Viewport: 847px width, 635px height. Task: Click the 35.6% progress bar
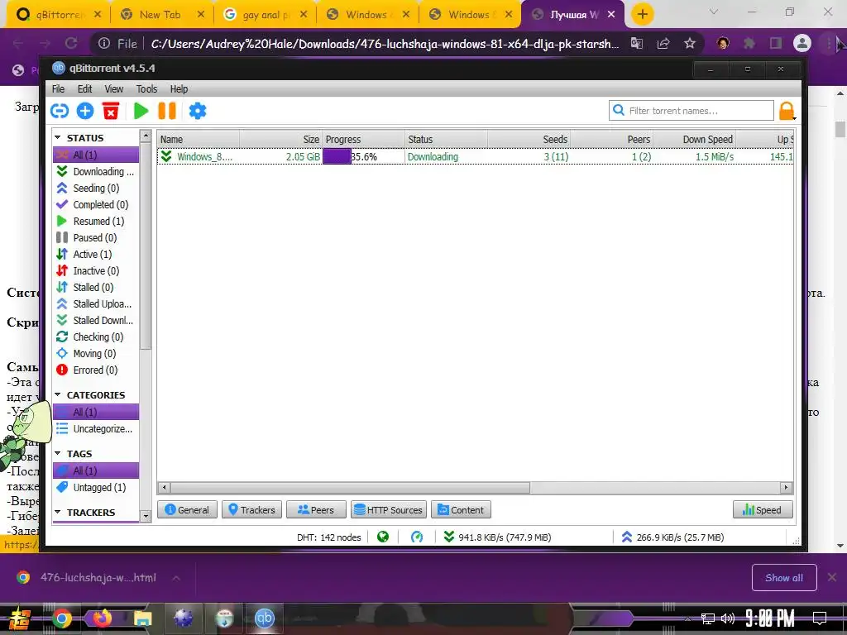pyautogui.click(x=363, y=156)
